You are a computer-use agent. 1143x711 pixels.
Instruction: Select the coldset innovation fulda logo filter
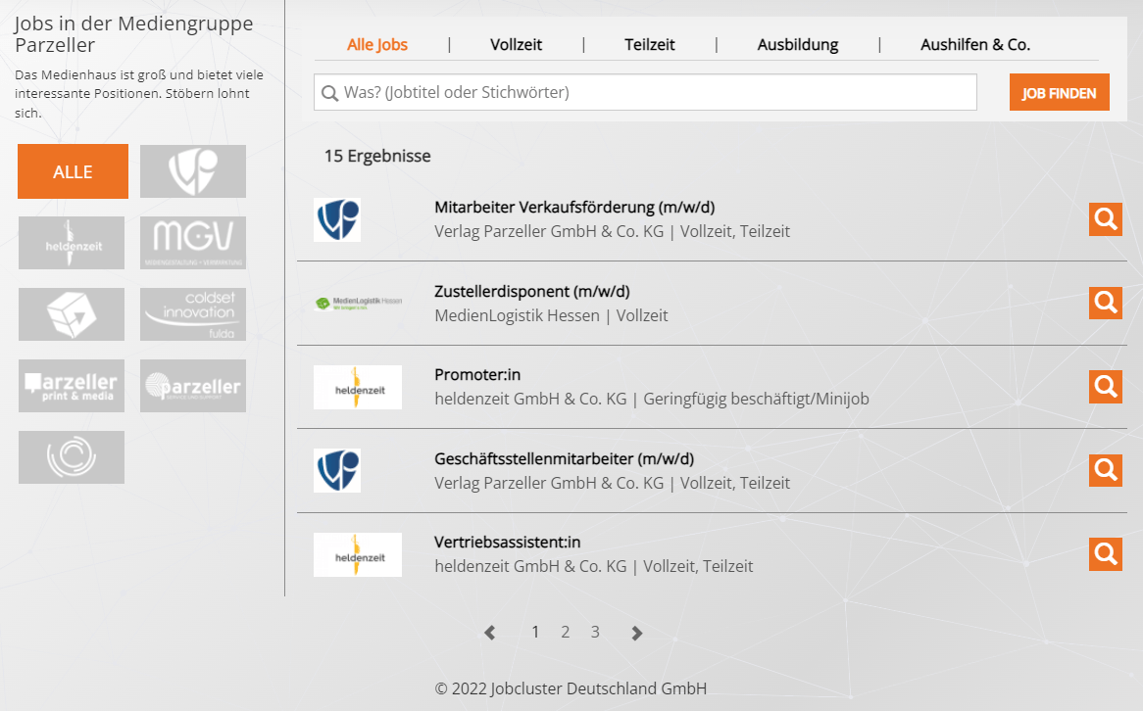[192, 313]
